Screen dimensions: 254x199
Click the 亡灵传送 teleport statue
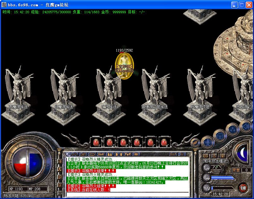point(109,95)
